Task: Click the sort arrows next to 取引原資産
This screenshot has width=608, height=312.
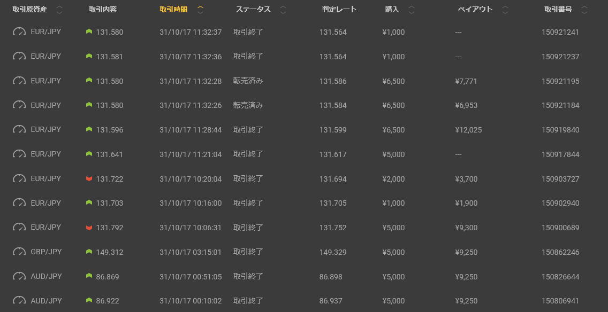Action: tap(59, 10)
